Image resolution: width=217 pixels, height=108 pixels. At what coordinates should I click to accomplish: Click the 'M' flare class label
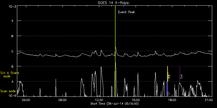tap(12, 36)
